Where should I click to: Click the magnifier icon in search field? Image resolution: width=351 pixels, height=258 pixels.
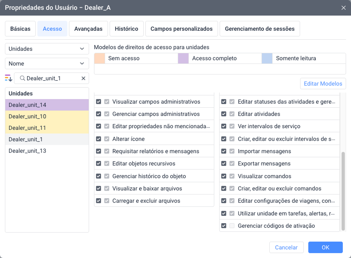coord(22,78)
